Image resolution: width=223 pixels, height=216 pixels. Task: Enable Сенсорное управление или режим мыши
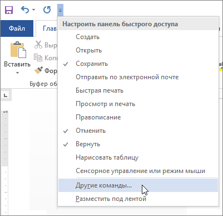coord(138,171)
